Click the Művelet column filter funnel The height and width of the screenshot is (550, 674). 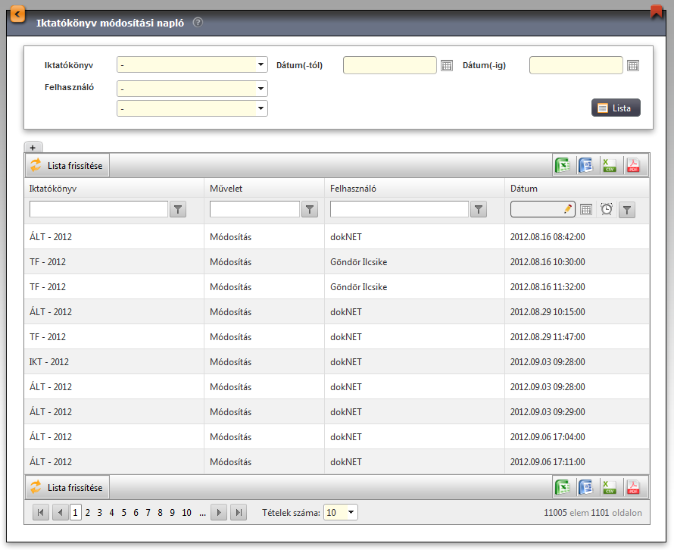point(310,209)
